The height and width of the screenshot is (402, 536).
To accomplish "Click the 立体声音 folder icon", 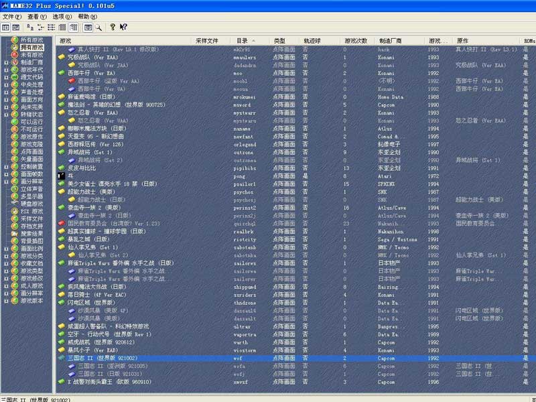I will coord(15,189).
